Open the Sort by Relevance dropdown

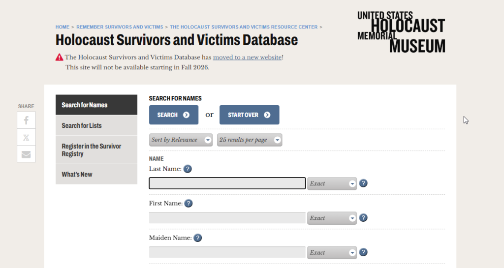point(181,140)
